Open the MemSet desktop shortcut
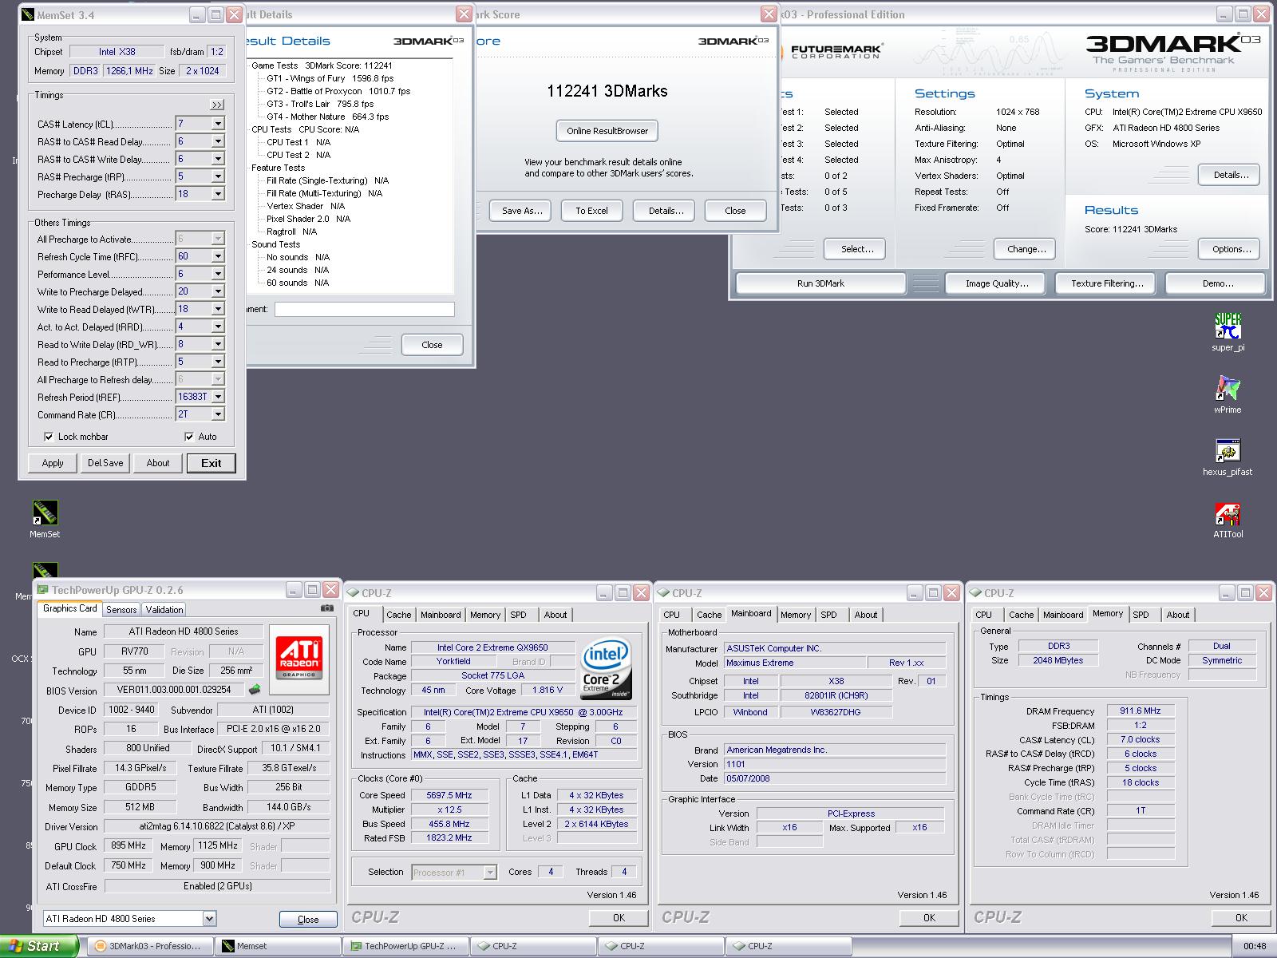The image size is (1277, 958). point(45,513)
